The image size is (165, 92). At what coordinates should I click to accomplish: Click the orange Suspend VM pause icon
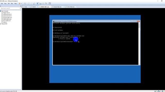(20, 3)
